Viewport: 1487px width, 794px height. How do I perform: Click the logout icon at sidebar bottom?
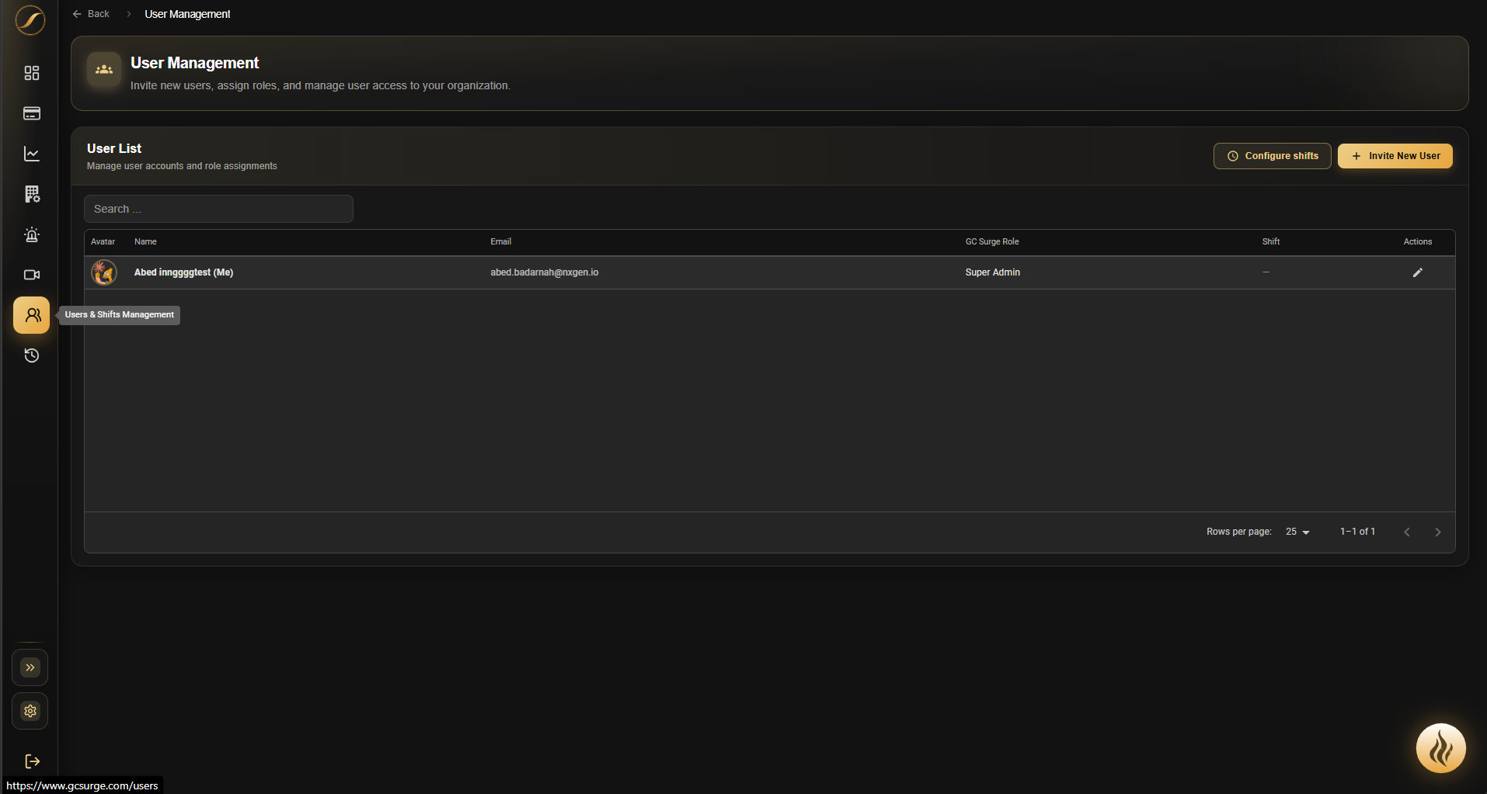32,761
